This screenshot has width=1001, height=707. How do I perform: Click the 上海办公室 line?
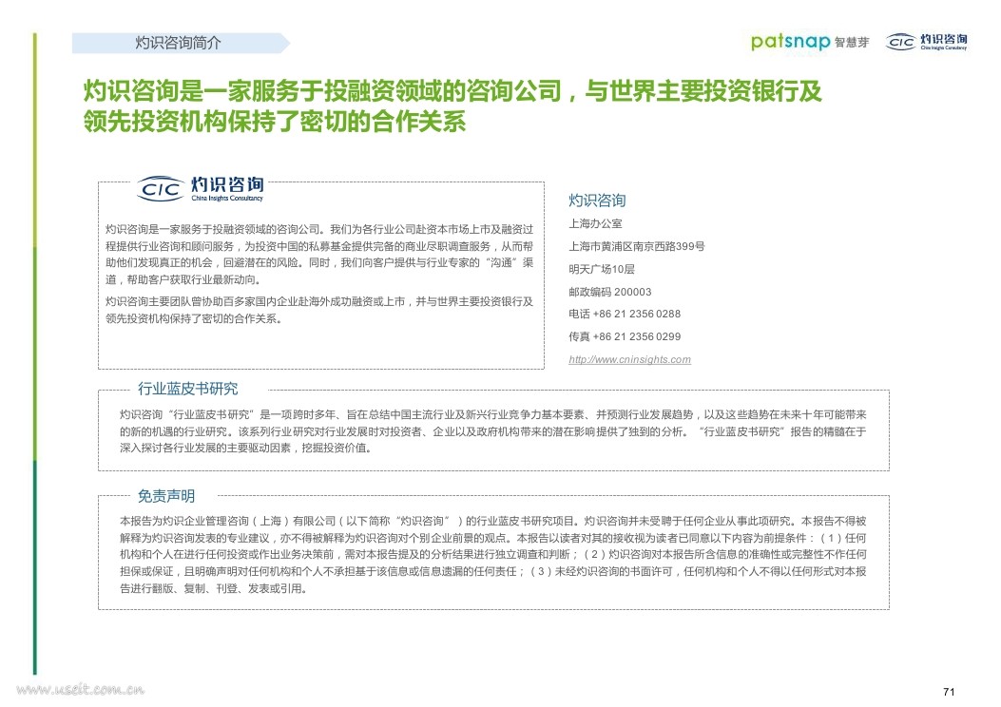click(x=595, y=223)
